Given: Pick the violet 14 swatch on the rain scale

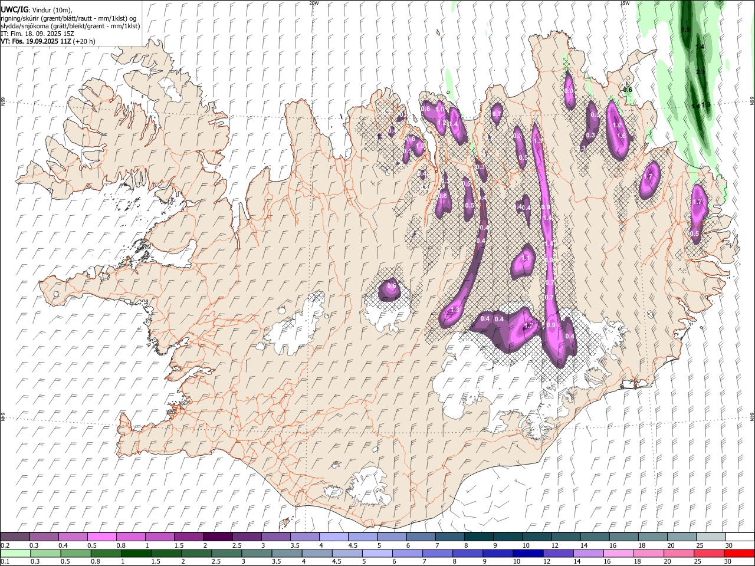Looking at the screenshot, I should point(588,553).
